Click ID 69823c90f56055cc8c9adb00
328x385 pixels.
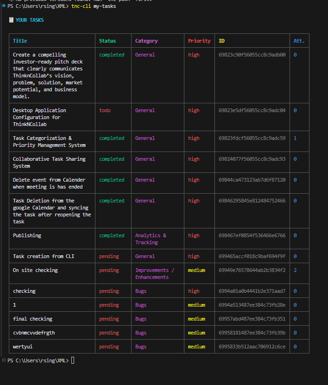tap(252, 55)
